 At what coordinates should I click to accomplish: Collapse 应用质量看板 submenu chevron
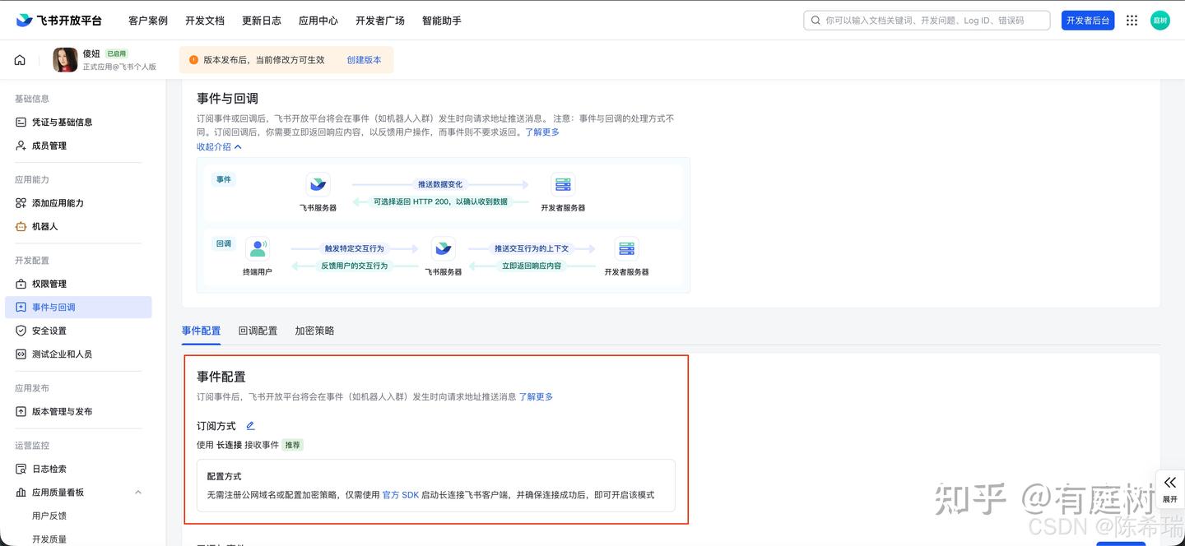pos(137,493)
